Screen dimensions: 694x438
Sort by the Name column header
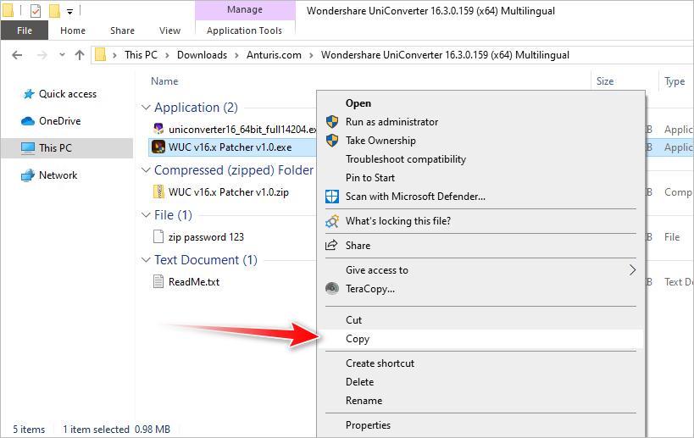pyautogui.click(x=164, y=81)
